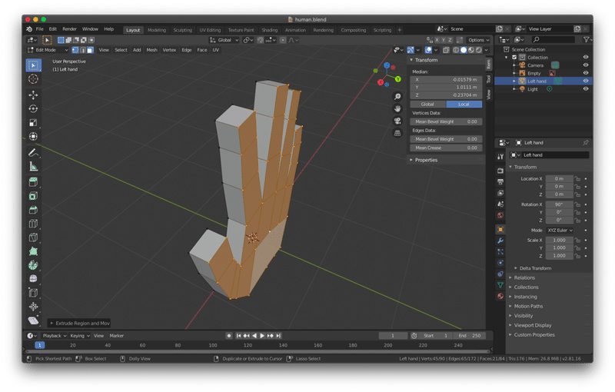
Task: Select the Knife tool
Action: pyautogui.click(x=33, y=238)
